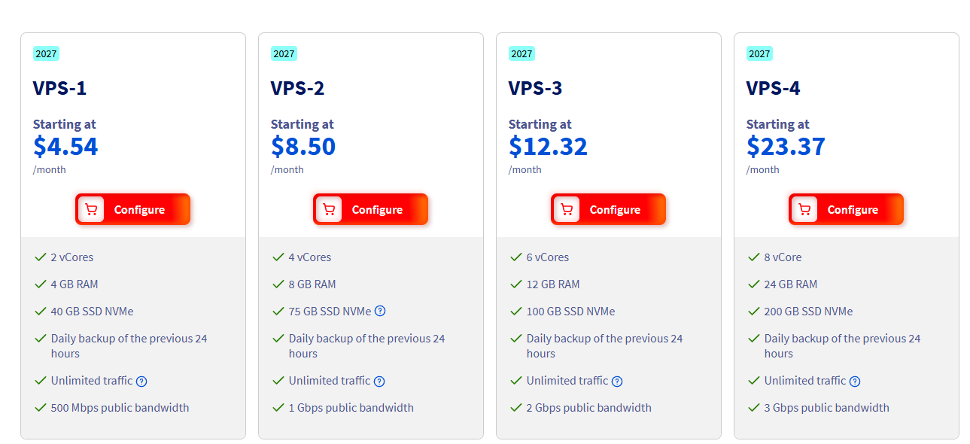Open VPS-2 Unlimited traffic help icon
The image size is (970, 444).
[379, 382]
